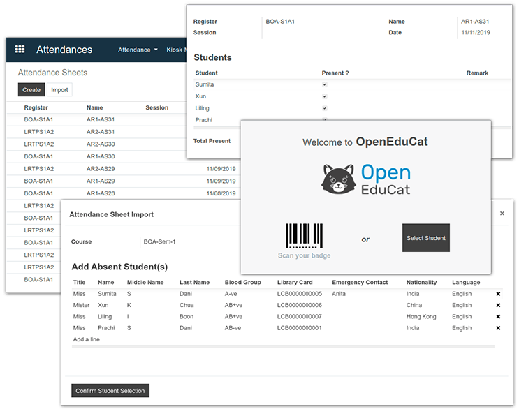Toggle Present checkbox for Xun
Image resolution: width=519 pixels, height=409 pixels.
[325, 96]
